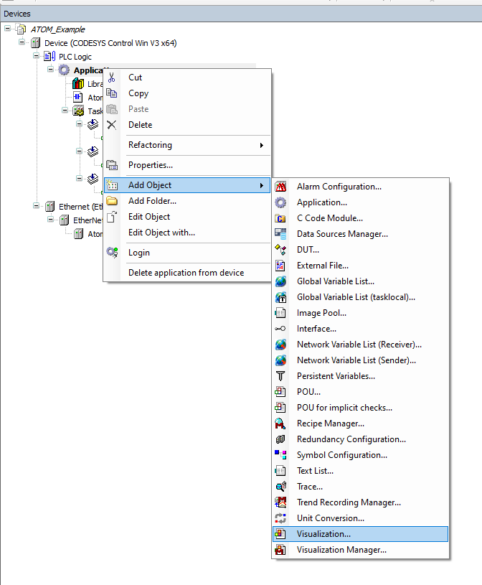Collapse the PLC Logic tree node
The width and height of the screenshot is (482, 585).
(x=37, y=56)
